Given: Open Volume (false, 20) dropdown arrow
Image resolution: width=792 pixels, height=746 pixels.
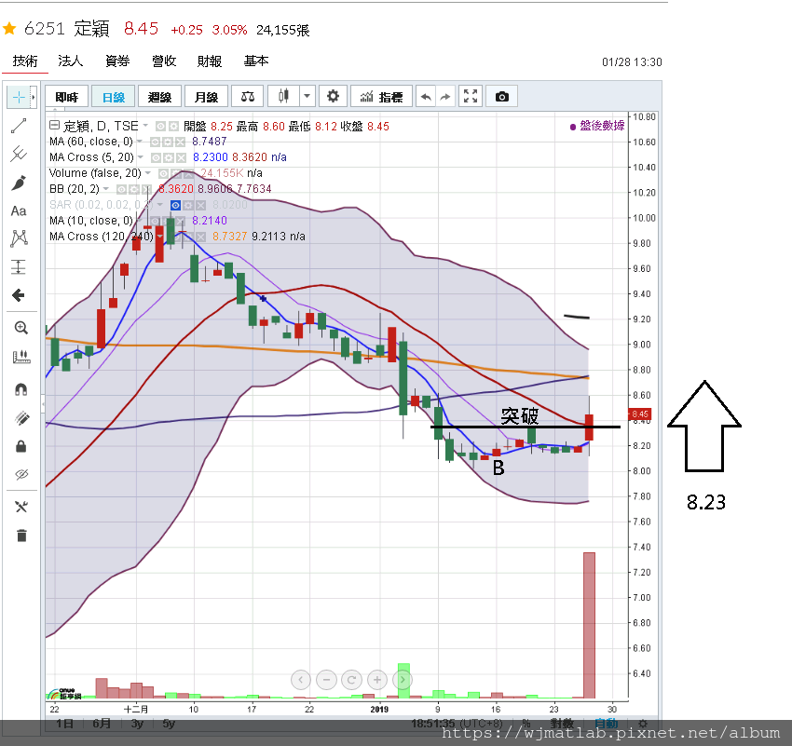Looking at the screenshot, I should [148, 172].
